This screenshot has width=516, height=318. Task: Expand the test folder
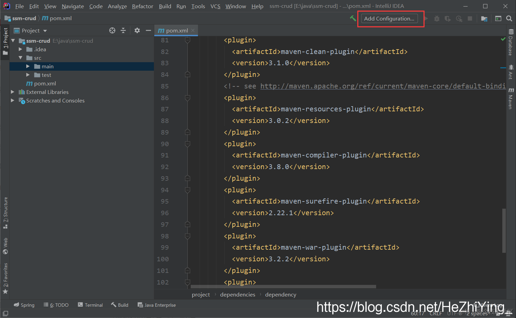[28, 75]
